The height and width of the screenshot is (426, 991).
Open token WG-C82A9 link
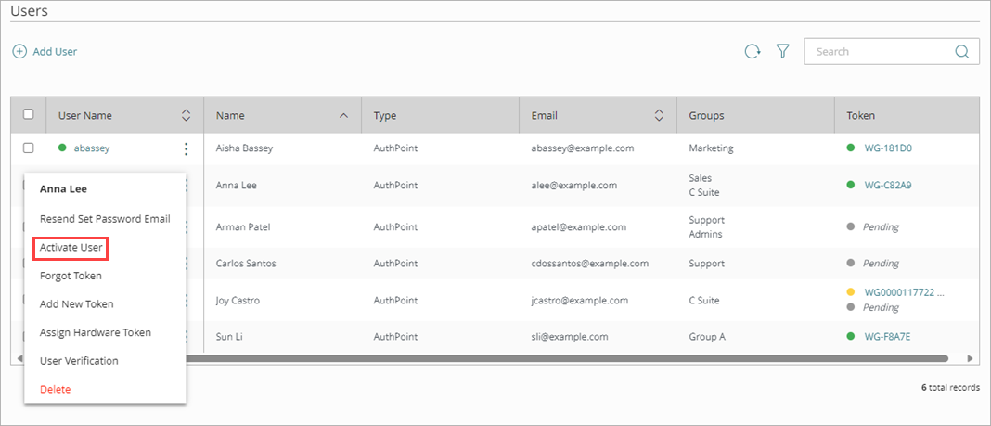pyautogui.click(x=887, y=185)
